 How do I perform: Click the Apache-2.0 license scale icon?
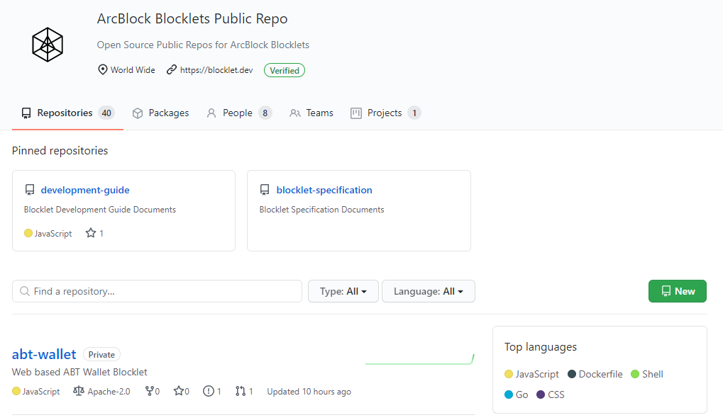tap(79, 391)
